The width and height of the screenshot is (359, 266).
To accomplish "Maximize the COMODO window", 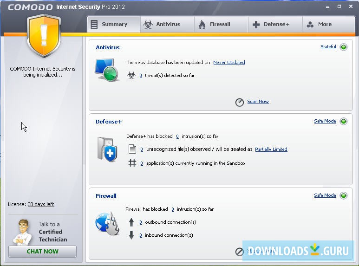I will coord(339,6).
